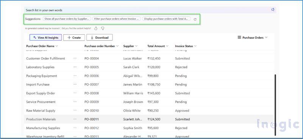
Task: Click the Pending status for PO-00009
Action: [x=181, y=102]
